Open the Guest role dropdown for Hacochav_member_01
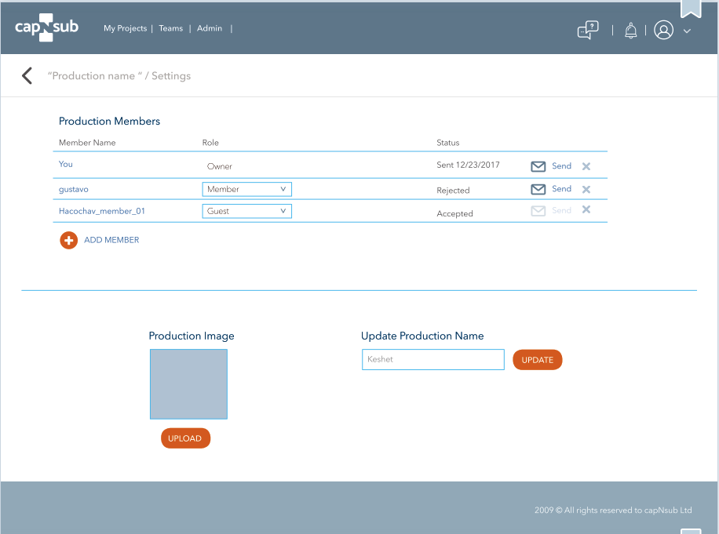 [x=246, y=211]
